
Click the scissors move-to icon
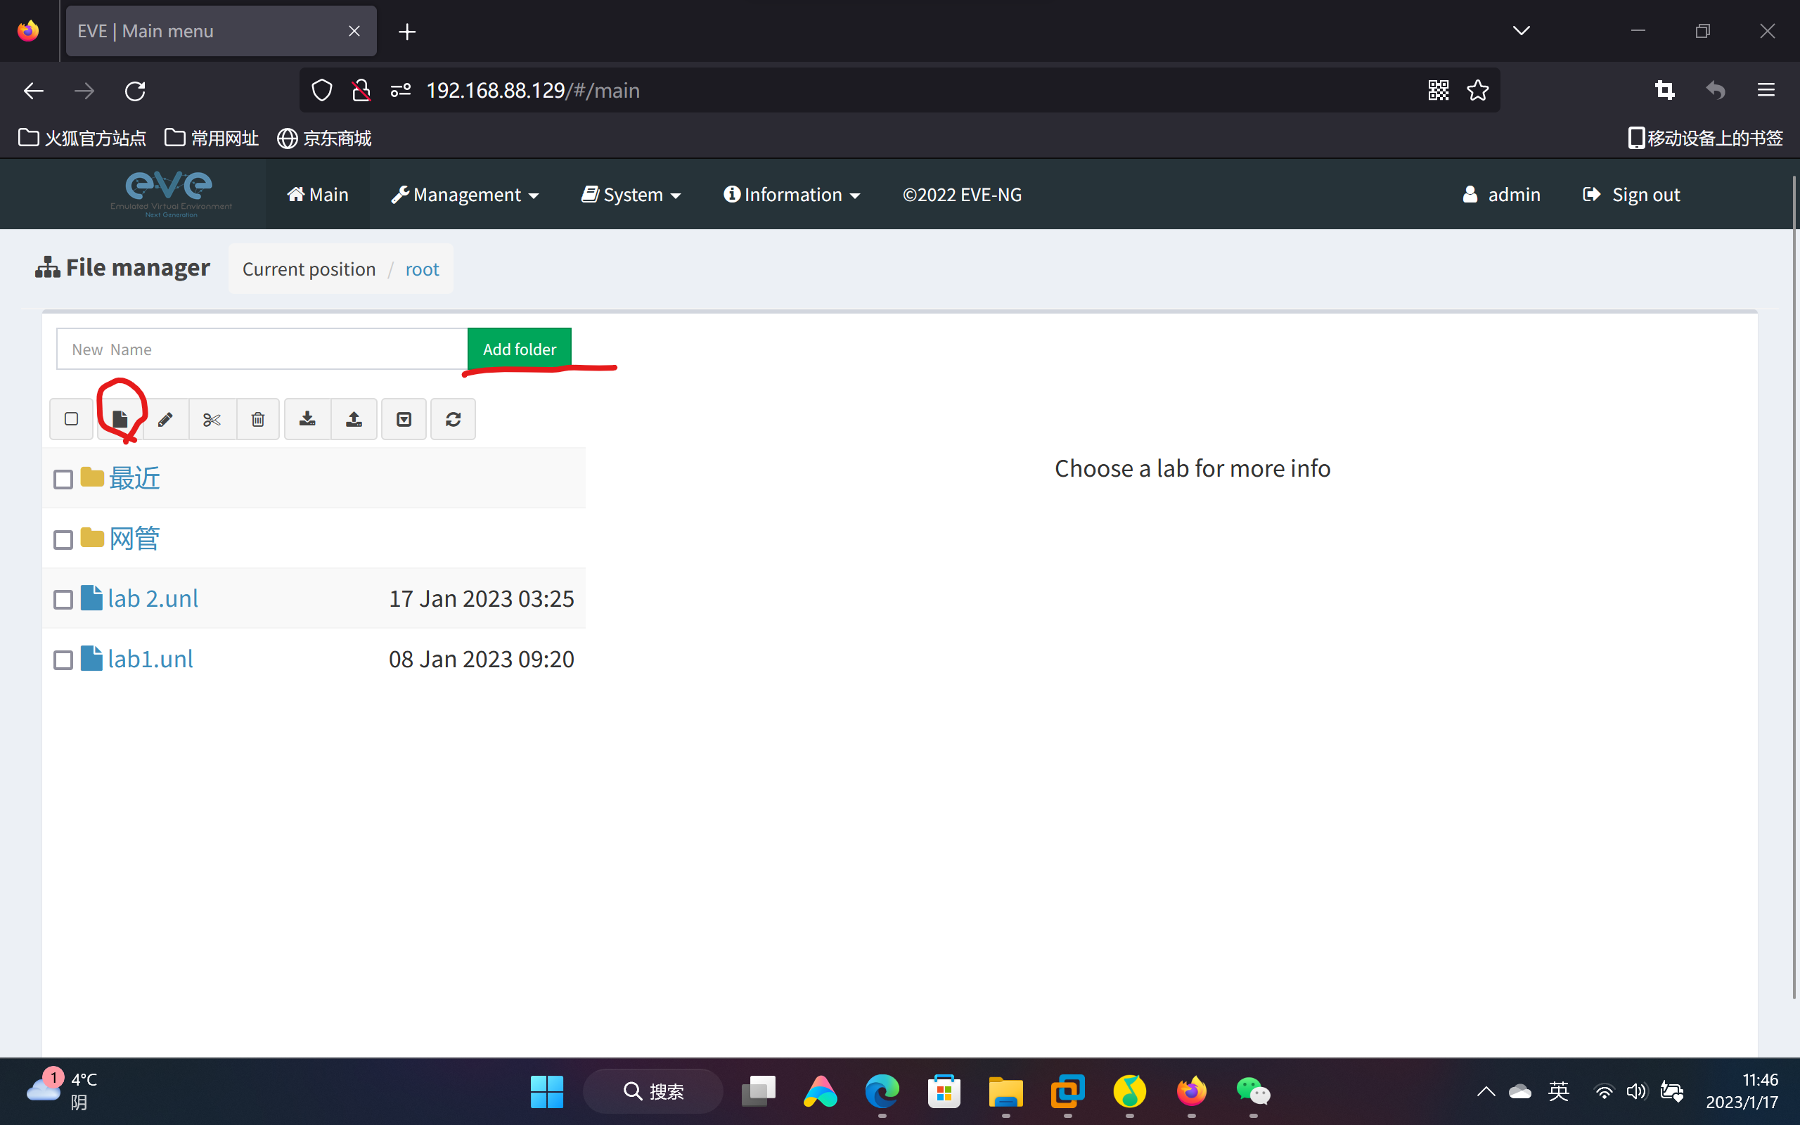point(212,419)
